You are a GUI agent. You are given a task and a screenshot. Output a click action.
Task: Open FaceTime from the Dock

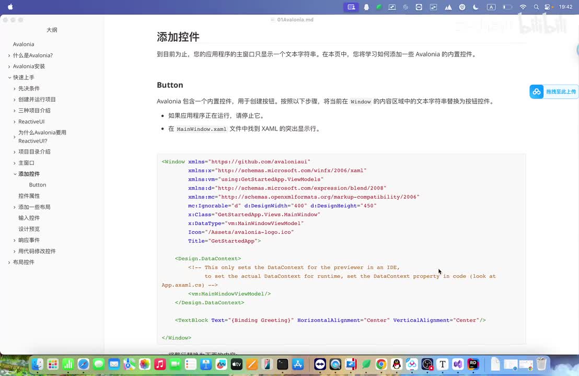(176, 365)
